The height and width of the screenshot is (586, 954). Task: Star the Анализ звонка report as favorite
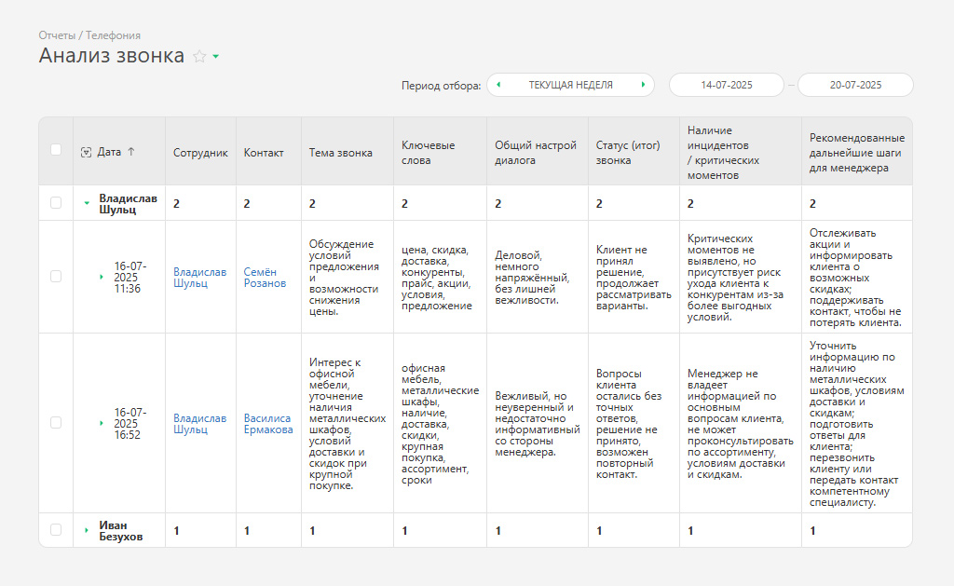coord(199,57)
